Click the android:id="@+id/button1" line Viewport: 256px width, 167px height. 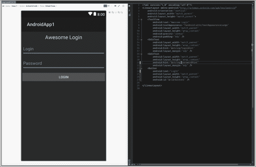coord(171,80)
